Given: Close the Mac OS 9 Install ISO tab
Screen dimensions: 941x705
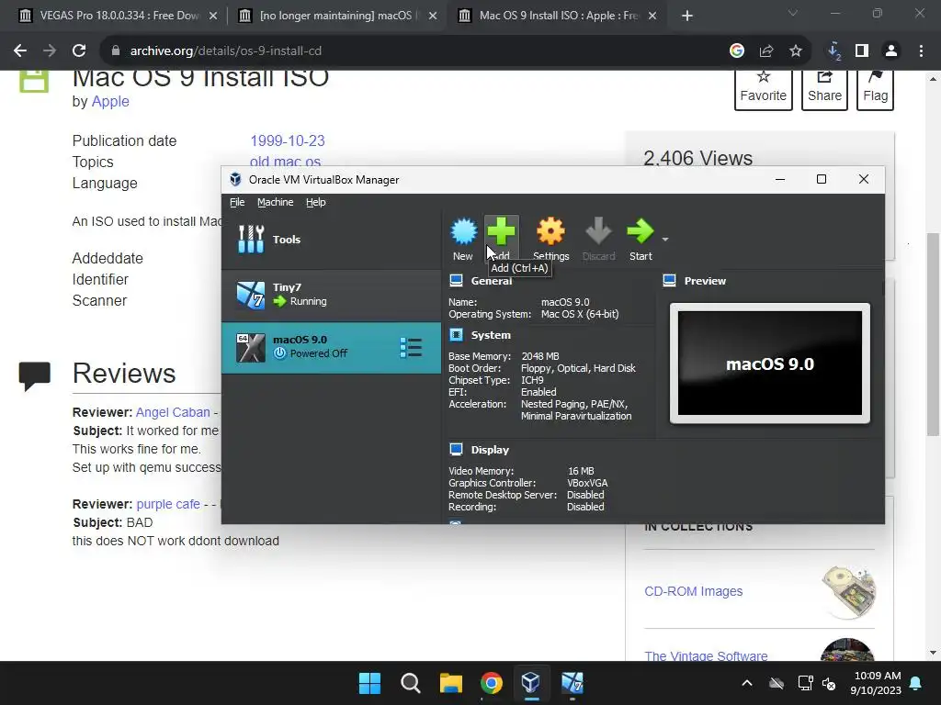Looking at the screenshot, I should coord(652,17).
